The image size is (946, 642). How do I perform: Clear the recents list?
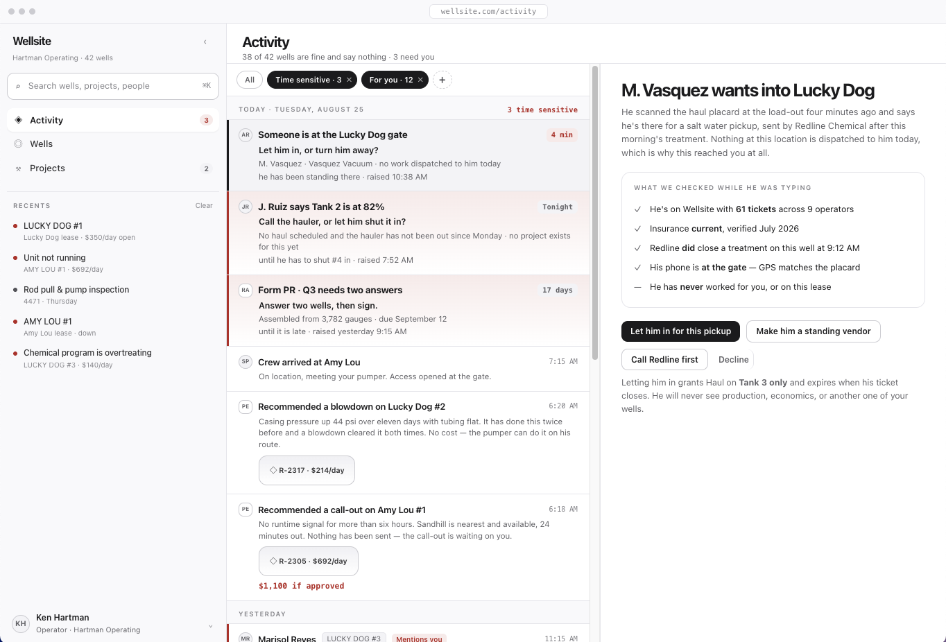pyautogui.click(x=204, y=206)
